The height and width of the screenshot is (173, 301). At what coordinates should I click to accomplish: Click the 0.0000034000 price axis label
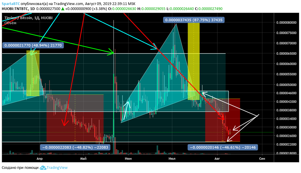[286, 119]
